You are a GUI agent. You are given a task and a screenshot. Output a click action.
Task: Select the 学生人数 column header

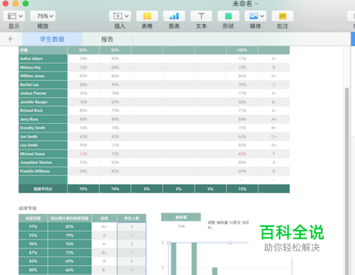click(131, 218)
